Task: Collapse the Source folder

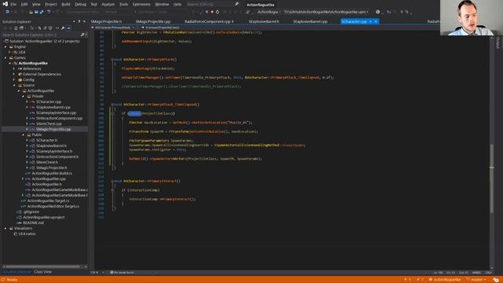Action: coord(14,86)
